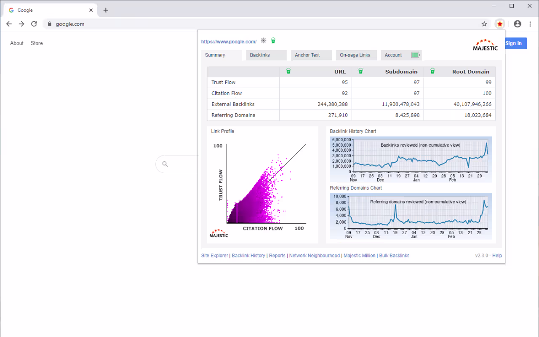Click the green bucket icon next to the URL
The height and width of the screenshot is (337, 539).
[x=273, y=40]
